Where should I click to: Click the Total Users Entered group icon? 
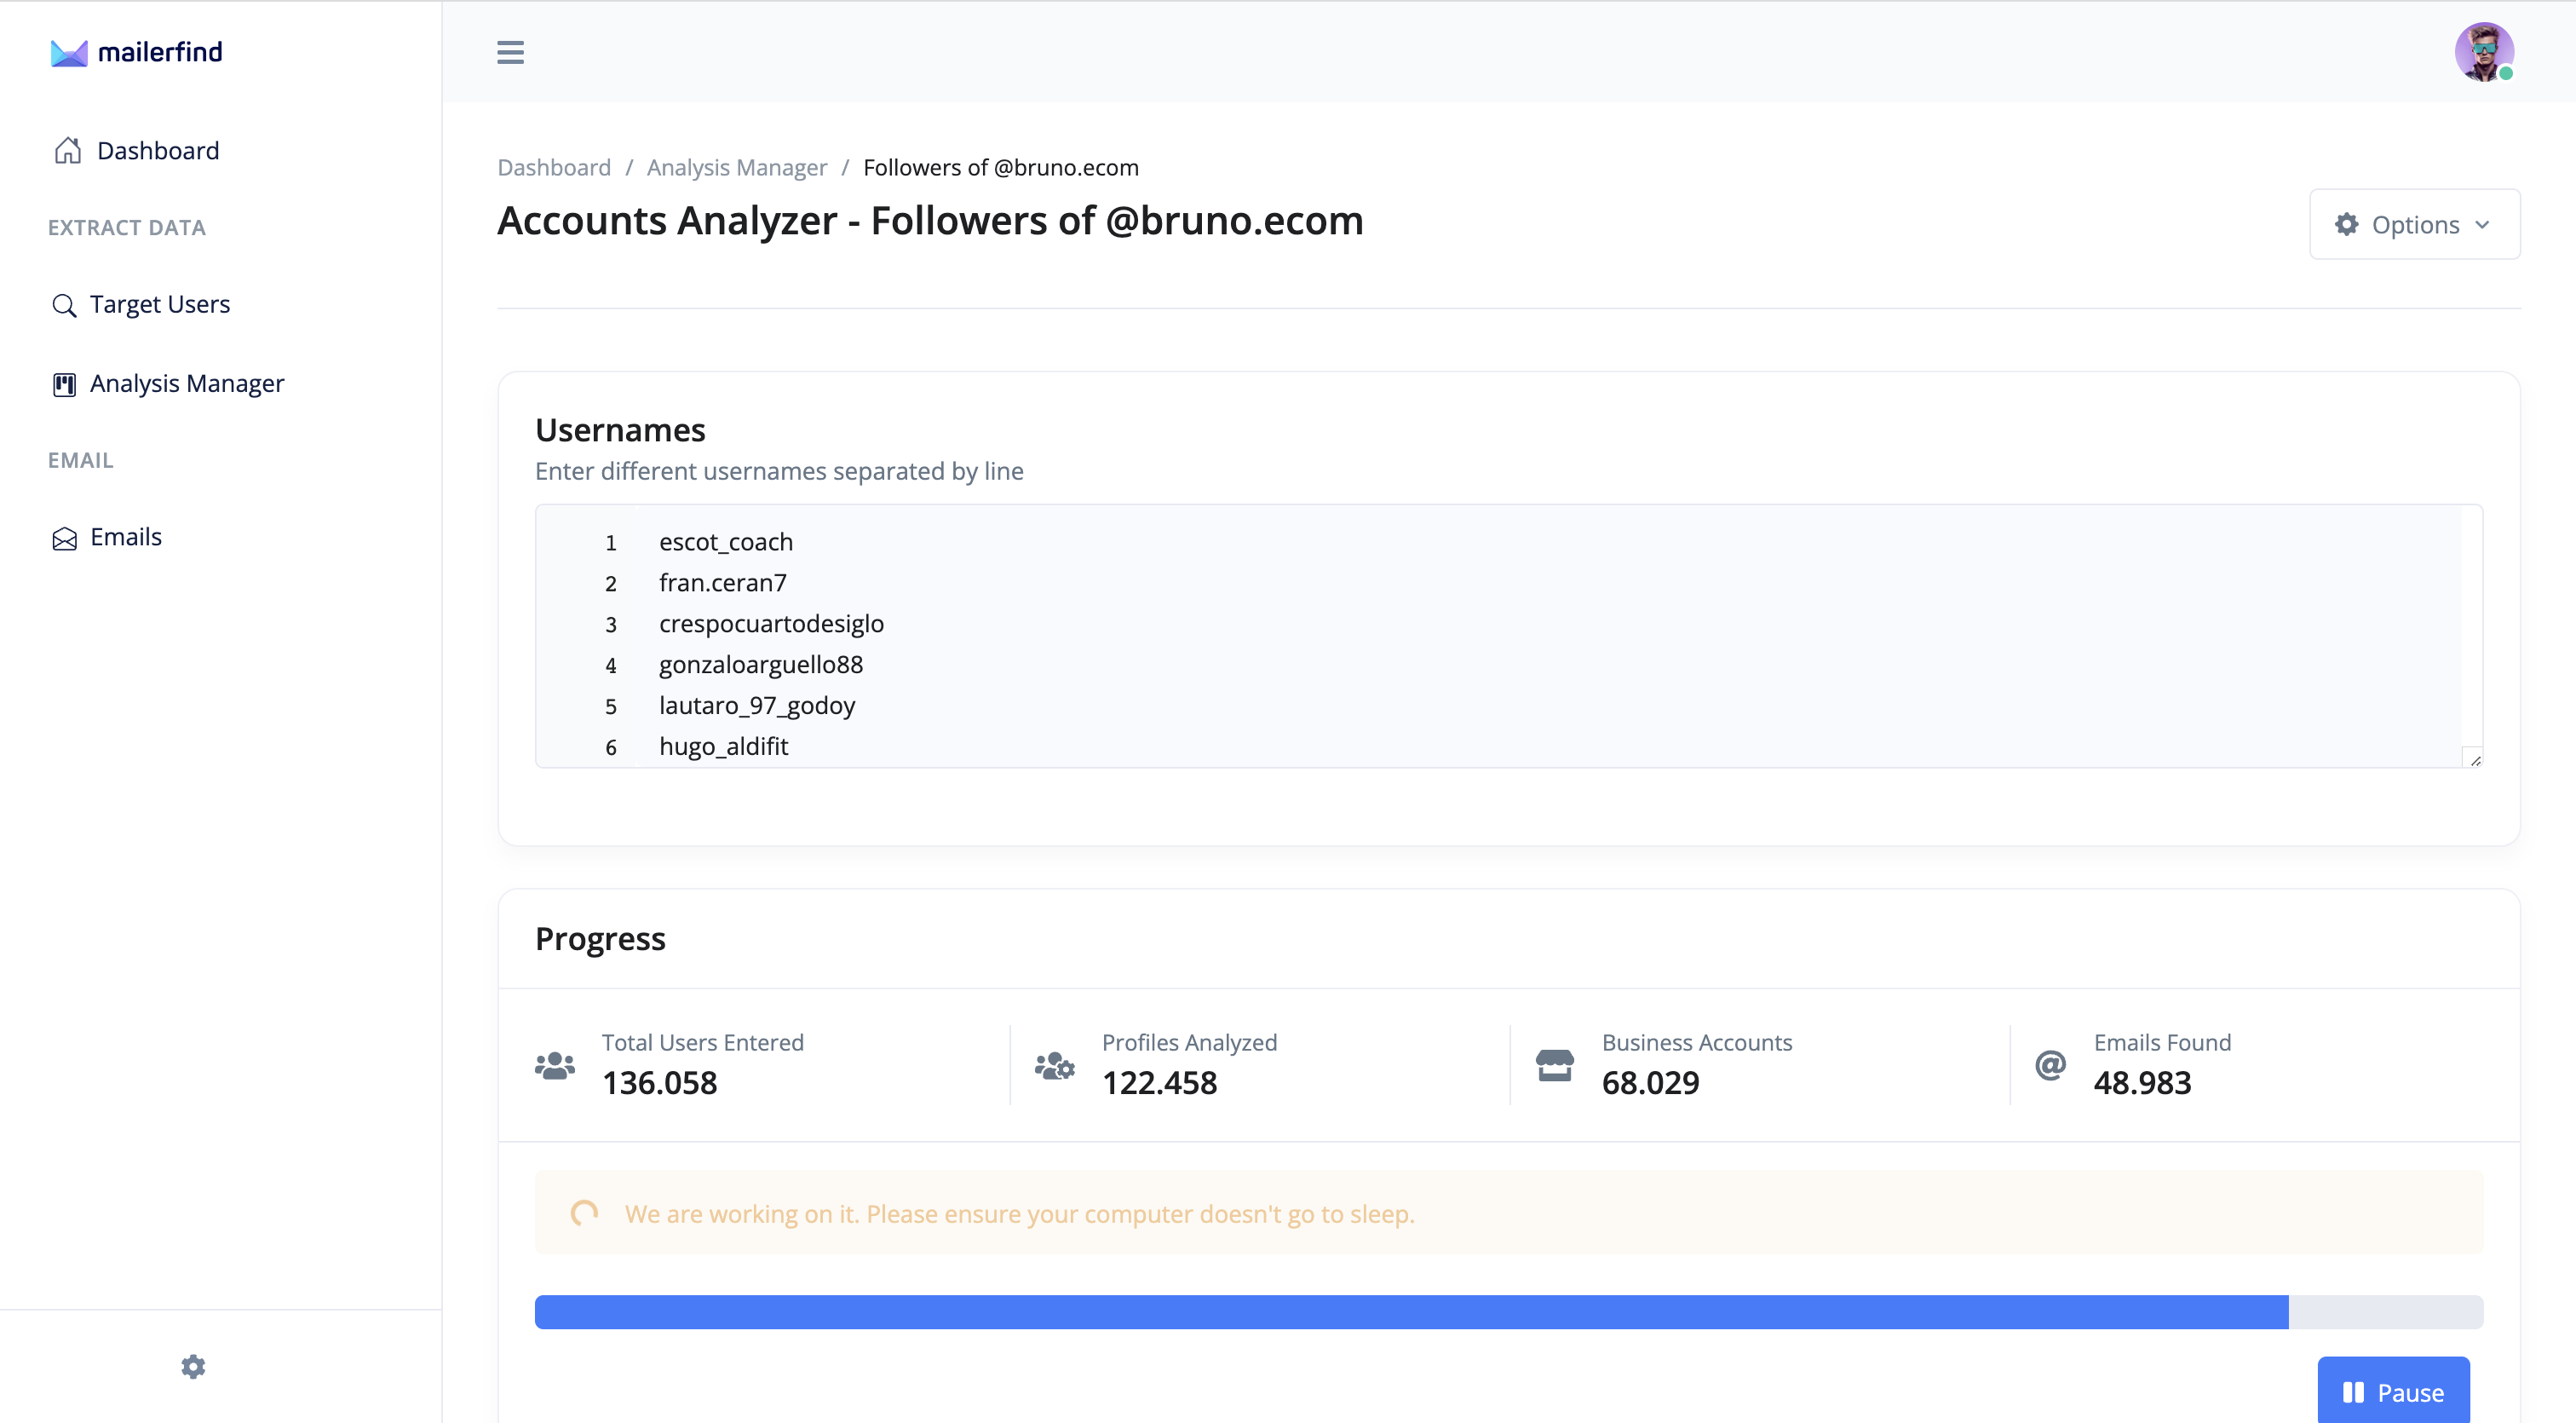click(x=555, y=1065)
